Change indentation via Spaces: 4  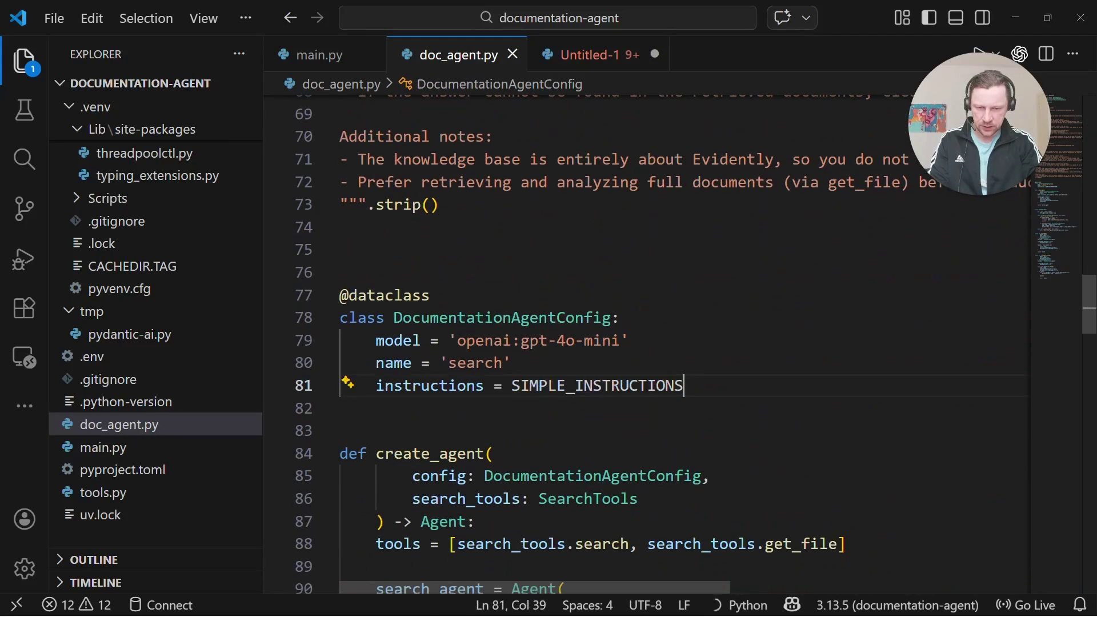[x=587, y=605]
